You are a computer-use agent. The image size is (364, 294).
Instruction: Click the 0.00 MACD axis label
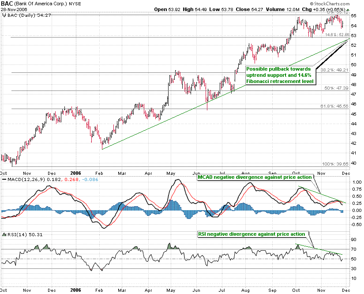tap(356, 211)
